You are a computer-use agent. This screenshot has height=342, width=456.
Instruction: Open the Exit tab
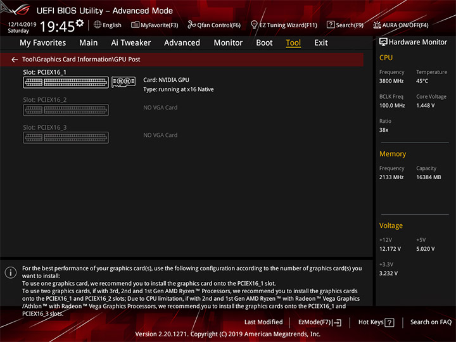(x=321, y=43)
